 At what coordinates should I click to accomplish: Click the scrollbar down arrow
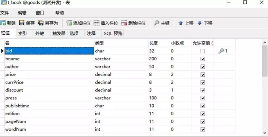coord(265,133)
